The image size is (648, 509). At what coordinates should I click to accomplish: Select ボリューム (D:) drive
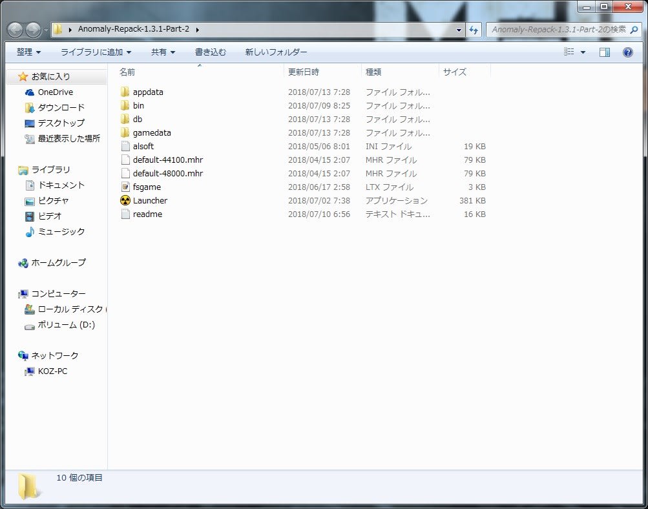(66, 325)
